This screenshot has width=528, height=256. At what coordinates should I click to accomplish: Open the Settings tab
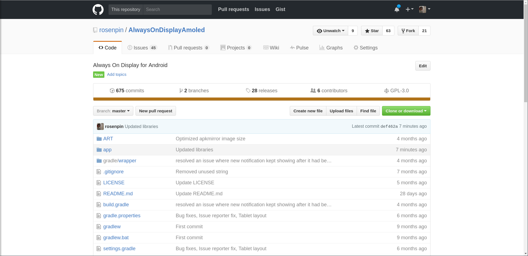coord(365,48)
